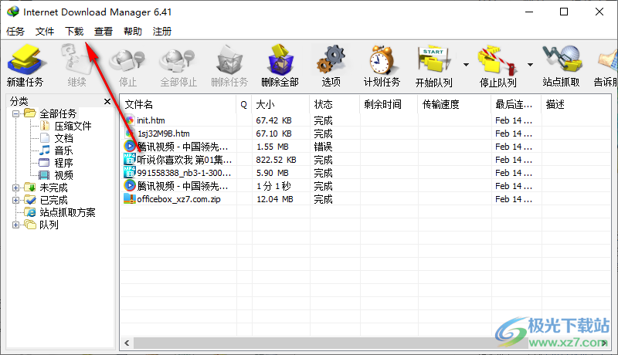This screenshot has height=355, width=618.
Task: Expand the 队列 tree node
Action: point(15,225)
